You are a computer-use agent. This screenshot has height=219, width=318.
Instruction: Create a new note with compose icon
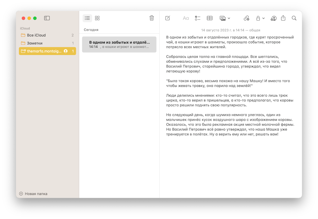pos(168,18)
